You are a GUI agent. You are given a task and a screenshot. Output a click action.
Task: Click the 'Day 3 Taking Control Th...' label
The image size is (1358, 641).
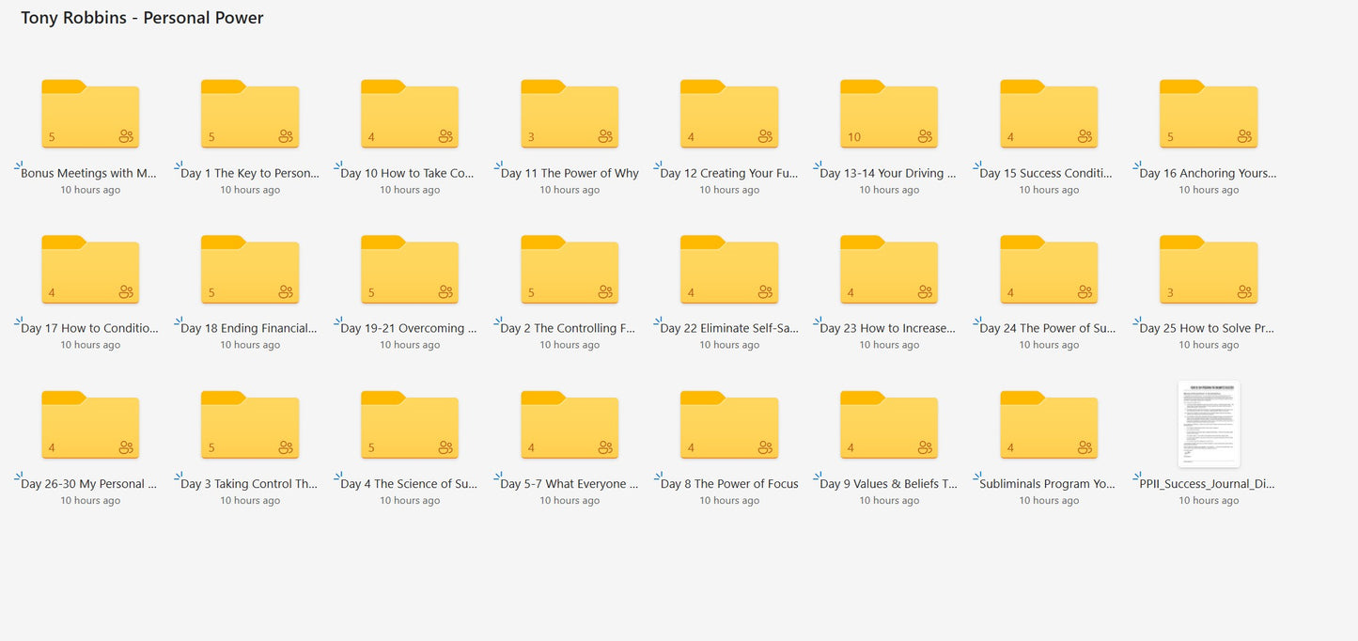pyautogui.click(x=249, y=484)
